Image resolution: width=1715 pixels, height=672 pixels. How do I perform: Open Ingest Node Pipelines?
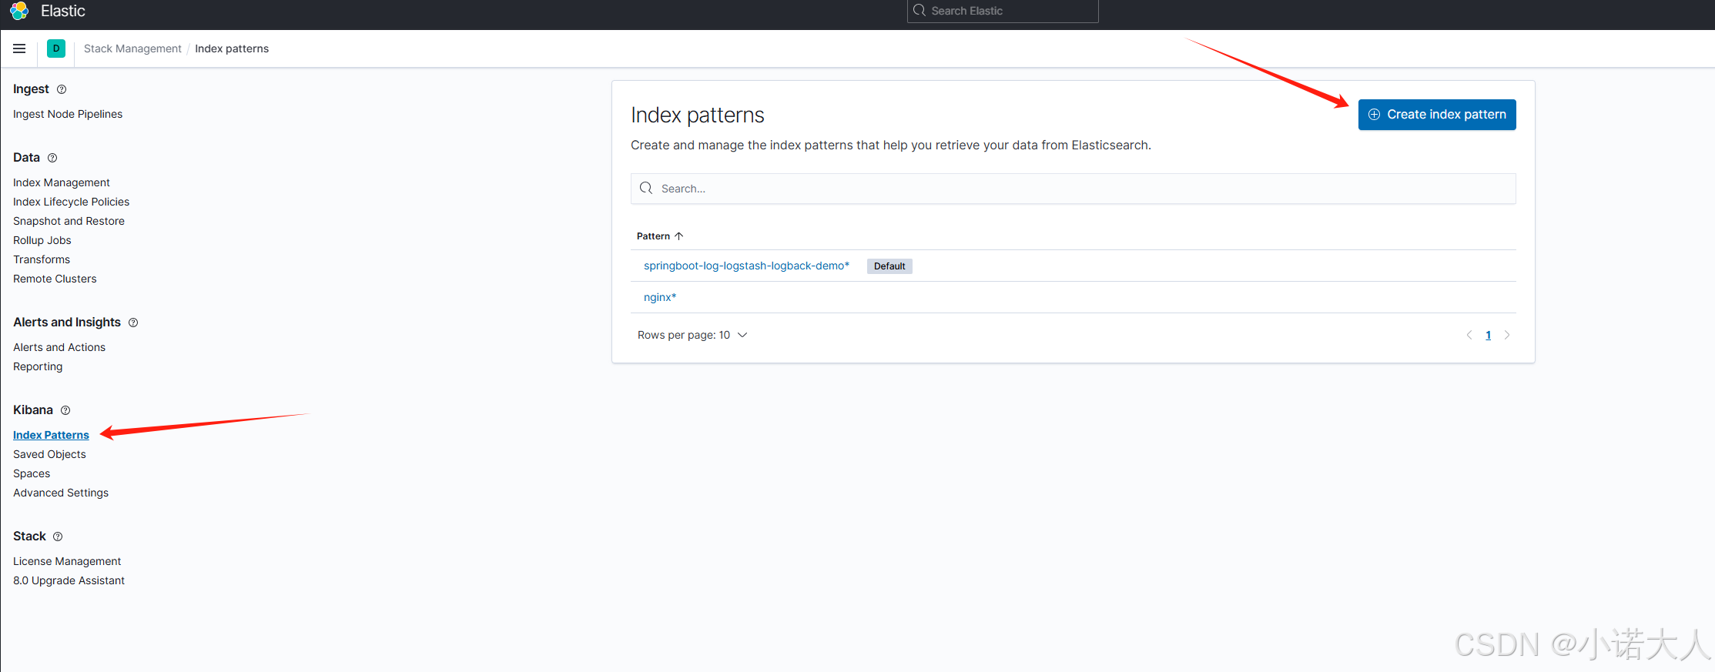[x=68, y=114]
